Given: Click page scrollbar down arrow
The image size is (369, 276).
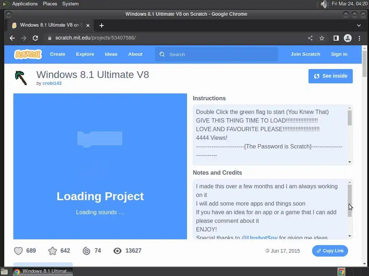Looking at the screenshot, I should click(x=364, y=263).
